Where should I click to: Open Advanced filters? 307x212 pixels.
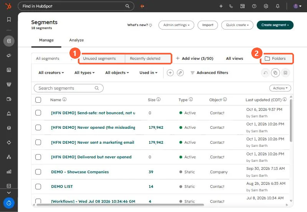tap(209, 73)
